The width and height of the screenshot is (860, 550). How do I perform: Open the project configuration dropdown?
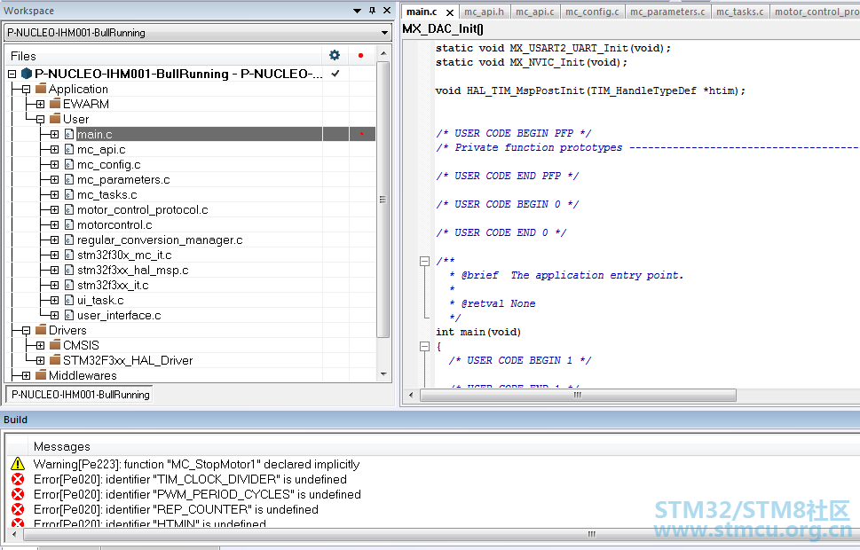coord(384,33)
